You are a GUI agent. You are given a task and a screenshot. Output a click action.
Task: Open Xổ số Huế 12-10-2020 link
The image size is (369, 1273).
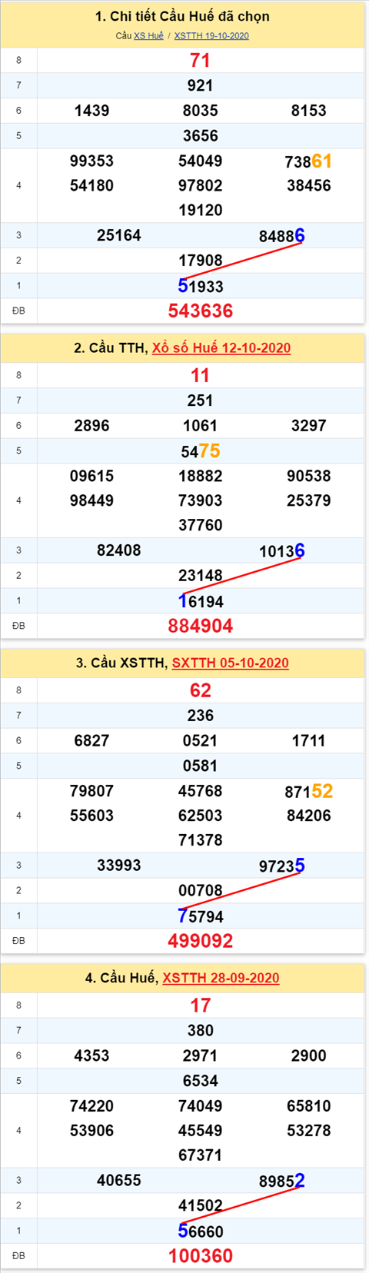tap(221, 348)
